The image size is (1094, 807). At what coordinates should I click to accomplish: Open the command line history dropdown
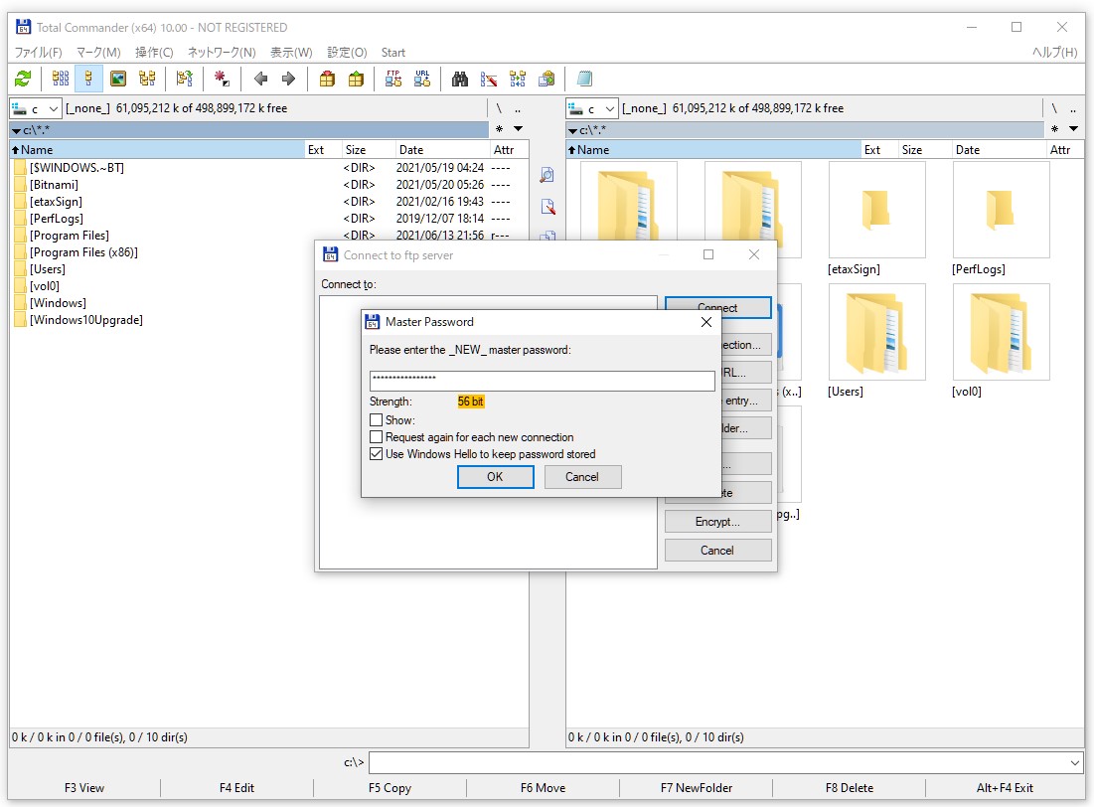tap(1074, 763)
